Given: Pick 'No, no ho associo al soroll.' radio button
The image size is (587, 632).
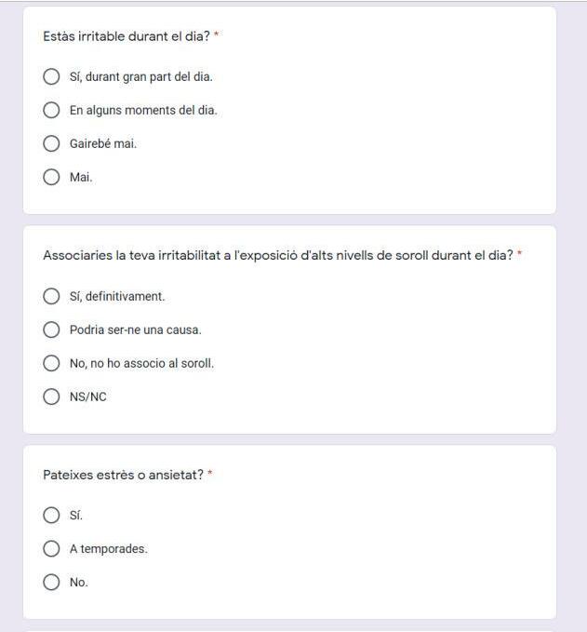Looking at the screenshot, I should [x=52, y=363].
